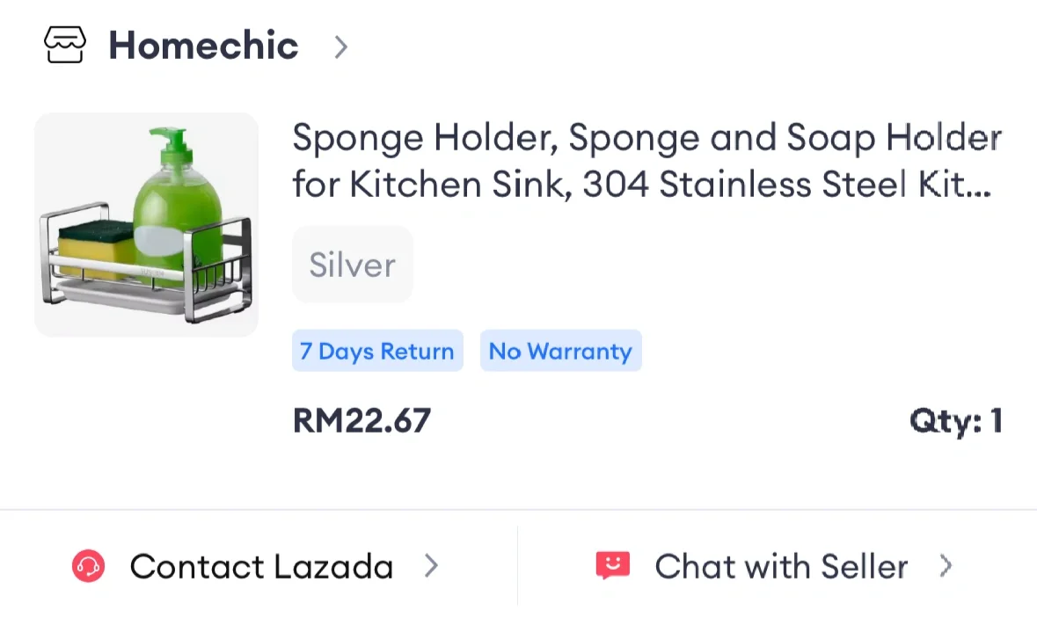Tap the 7 Days Return badge
1037x618 pixels.
[x=376, y=352]
